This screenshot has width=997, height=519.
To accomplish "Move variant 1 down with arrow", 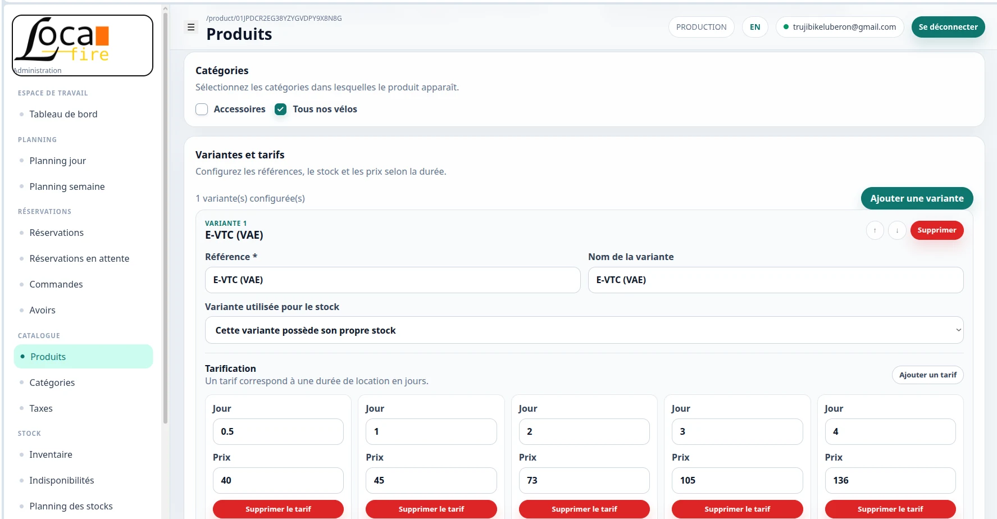I will [x=897, y=230].
